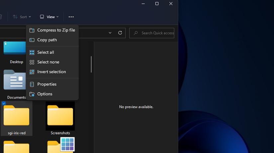Click the sgi-irix-red folder name

17,133
